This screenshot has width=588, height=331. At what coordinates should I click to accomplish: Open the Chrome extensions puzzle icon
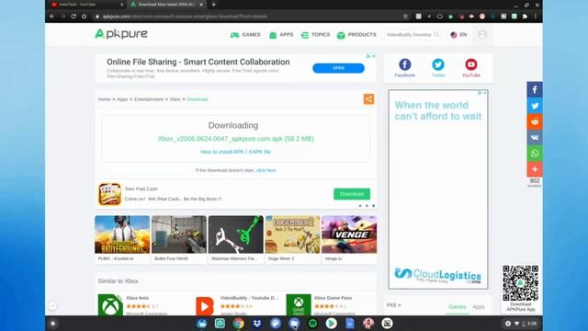[525, 17]
